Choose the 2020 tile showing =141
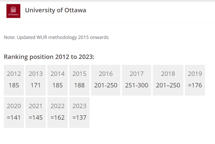215x144 pixels. (14, 112)
